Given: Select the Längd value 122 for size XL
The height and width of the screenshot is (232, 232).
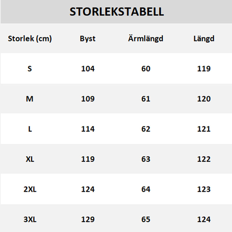Looking at the screenshot, I should coord(204,159).
